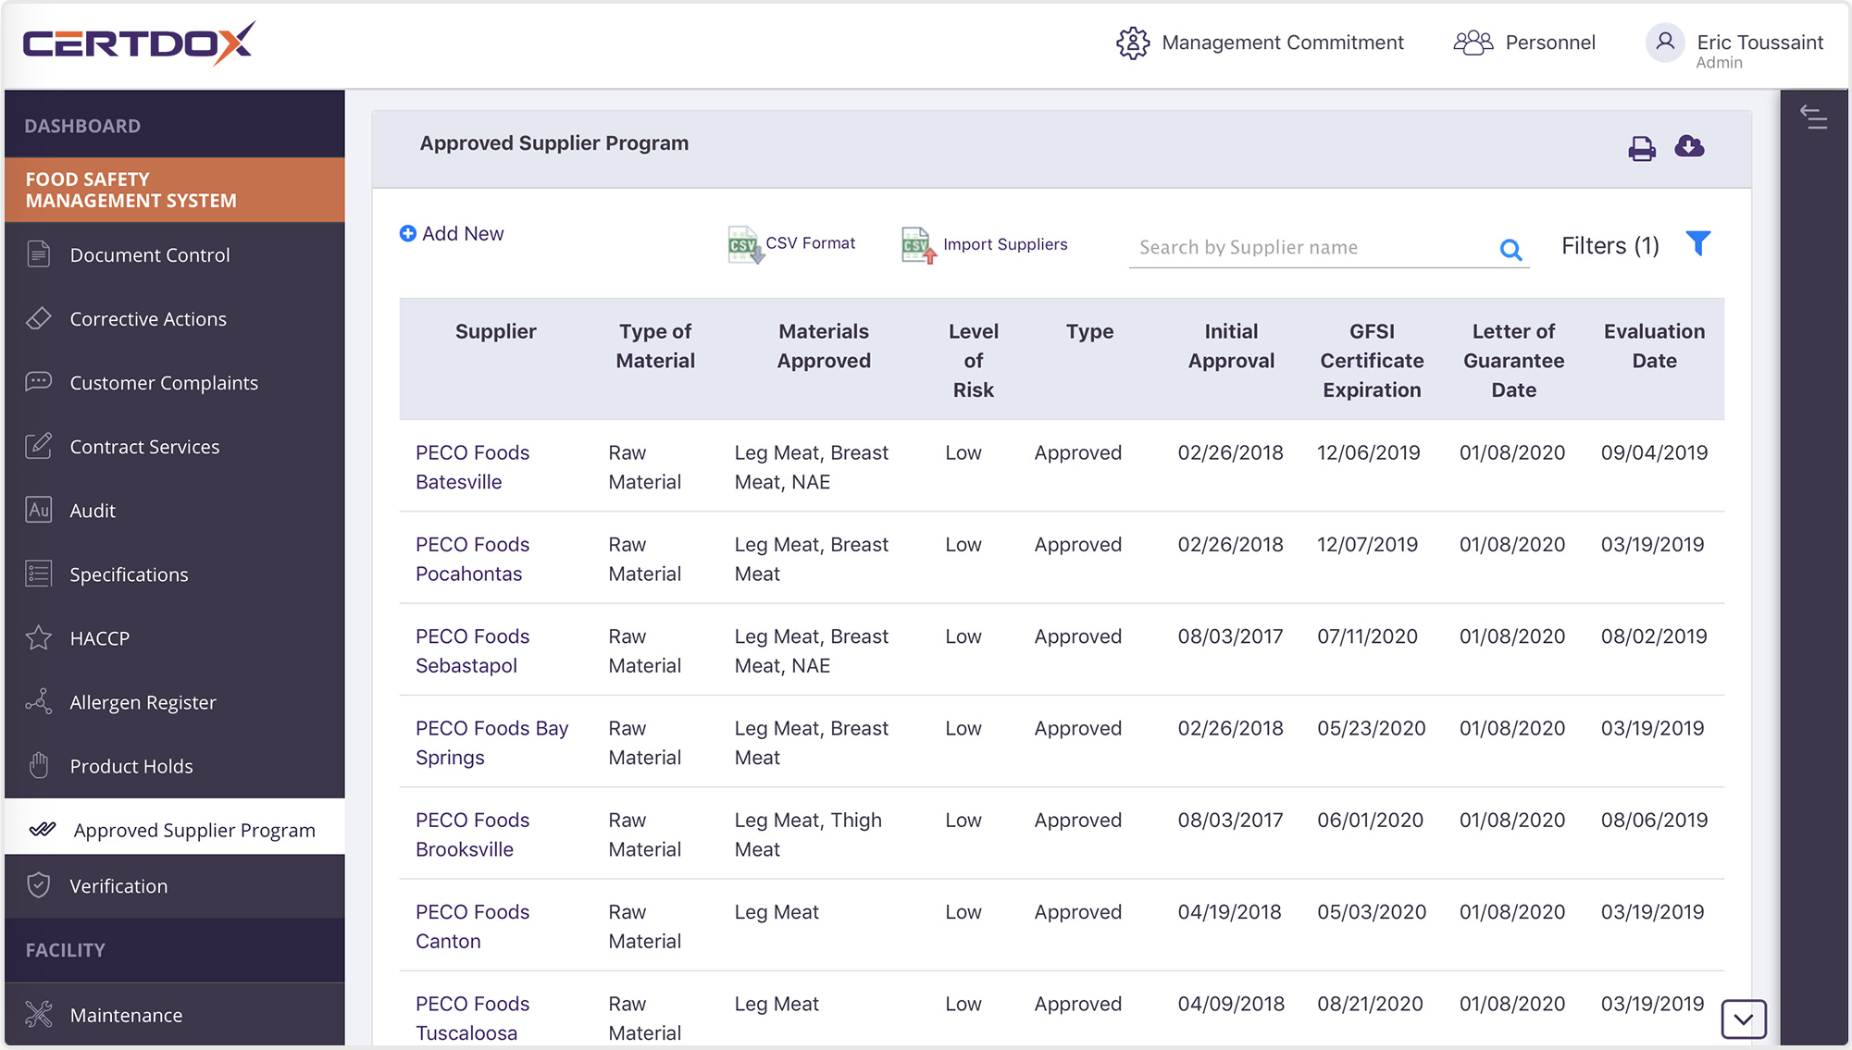Open Management Commitment from the top bar
Screen dimensions: 1852x1050
point(1282,43)
